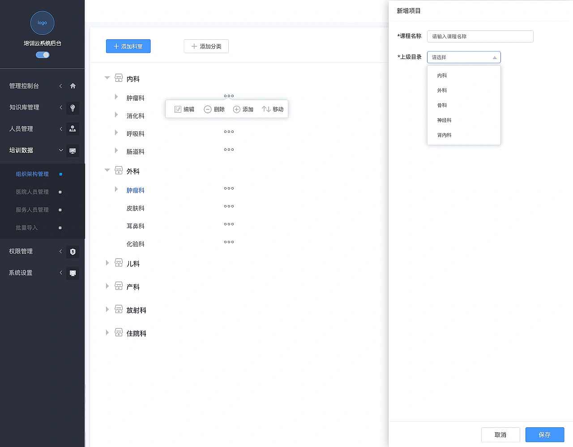Click the 添加科室 button
Image resolution: width=573 pixels, height=447 pixels.
pos(128,46)
